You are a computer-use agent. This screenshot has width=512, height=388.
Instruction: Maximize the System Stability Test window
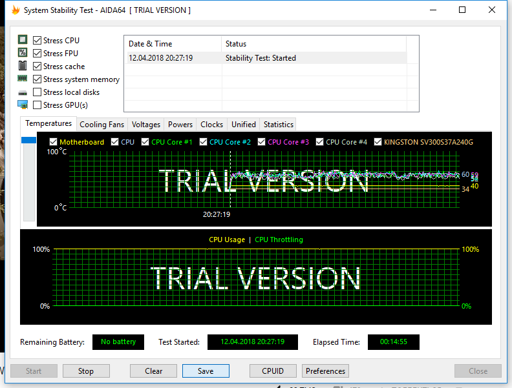click(x=462, y=10)
